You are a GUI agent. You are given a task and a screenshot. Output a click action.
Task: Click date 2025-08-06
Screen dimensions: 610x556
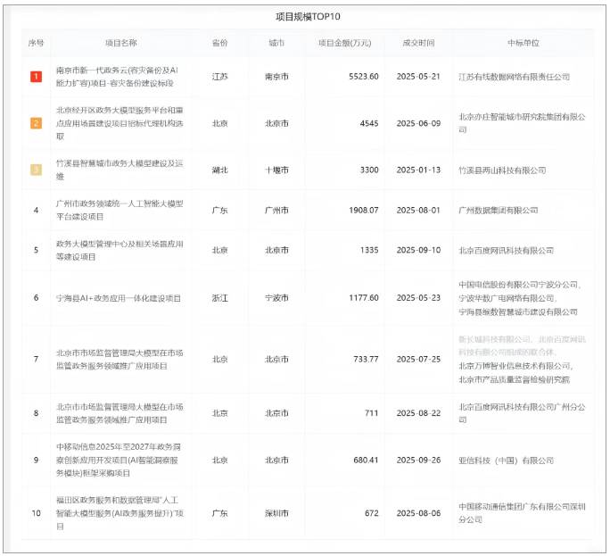pyautogui.click(x=418, y=513)
